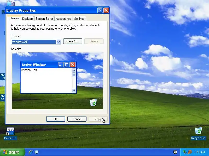Click the Display Properties title bar text
Image resolution: width=209 pixels, height=156 pixels.
point(21,10)
